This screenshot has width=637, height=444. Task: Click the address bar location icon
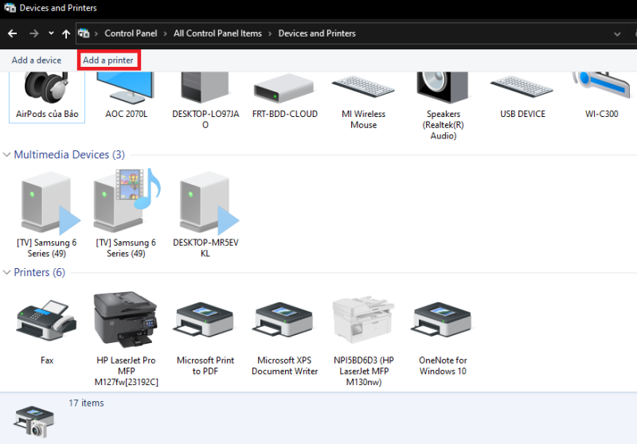point(84,33)
